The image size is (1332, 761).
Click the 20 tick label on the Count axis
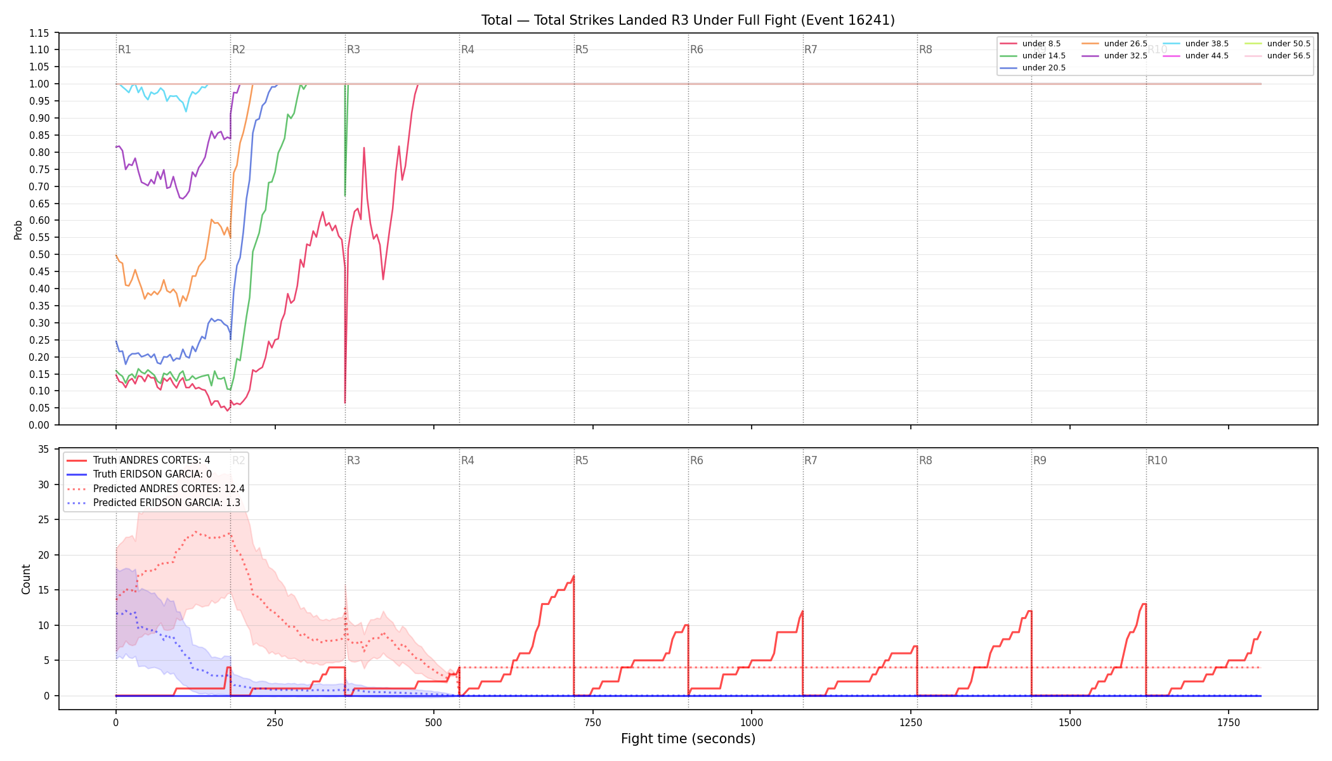(44, 555)
